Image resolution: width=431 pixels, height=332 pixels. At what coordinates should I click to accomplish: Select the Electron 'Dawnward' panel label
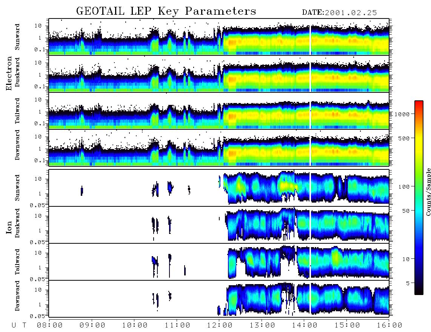point(17,145)
